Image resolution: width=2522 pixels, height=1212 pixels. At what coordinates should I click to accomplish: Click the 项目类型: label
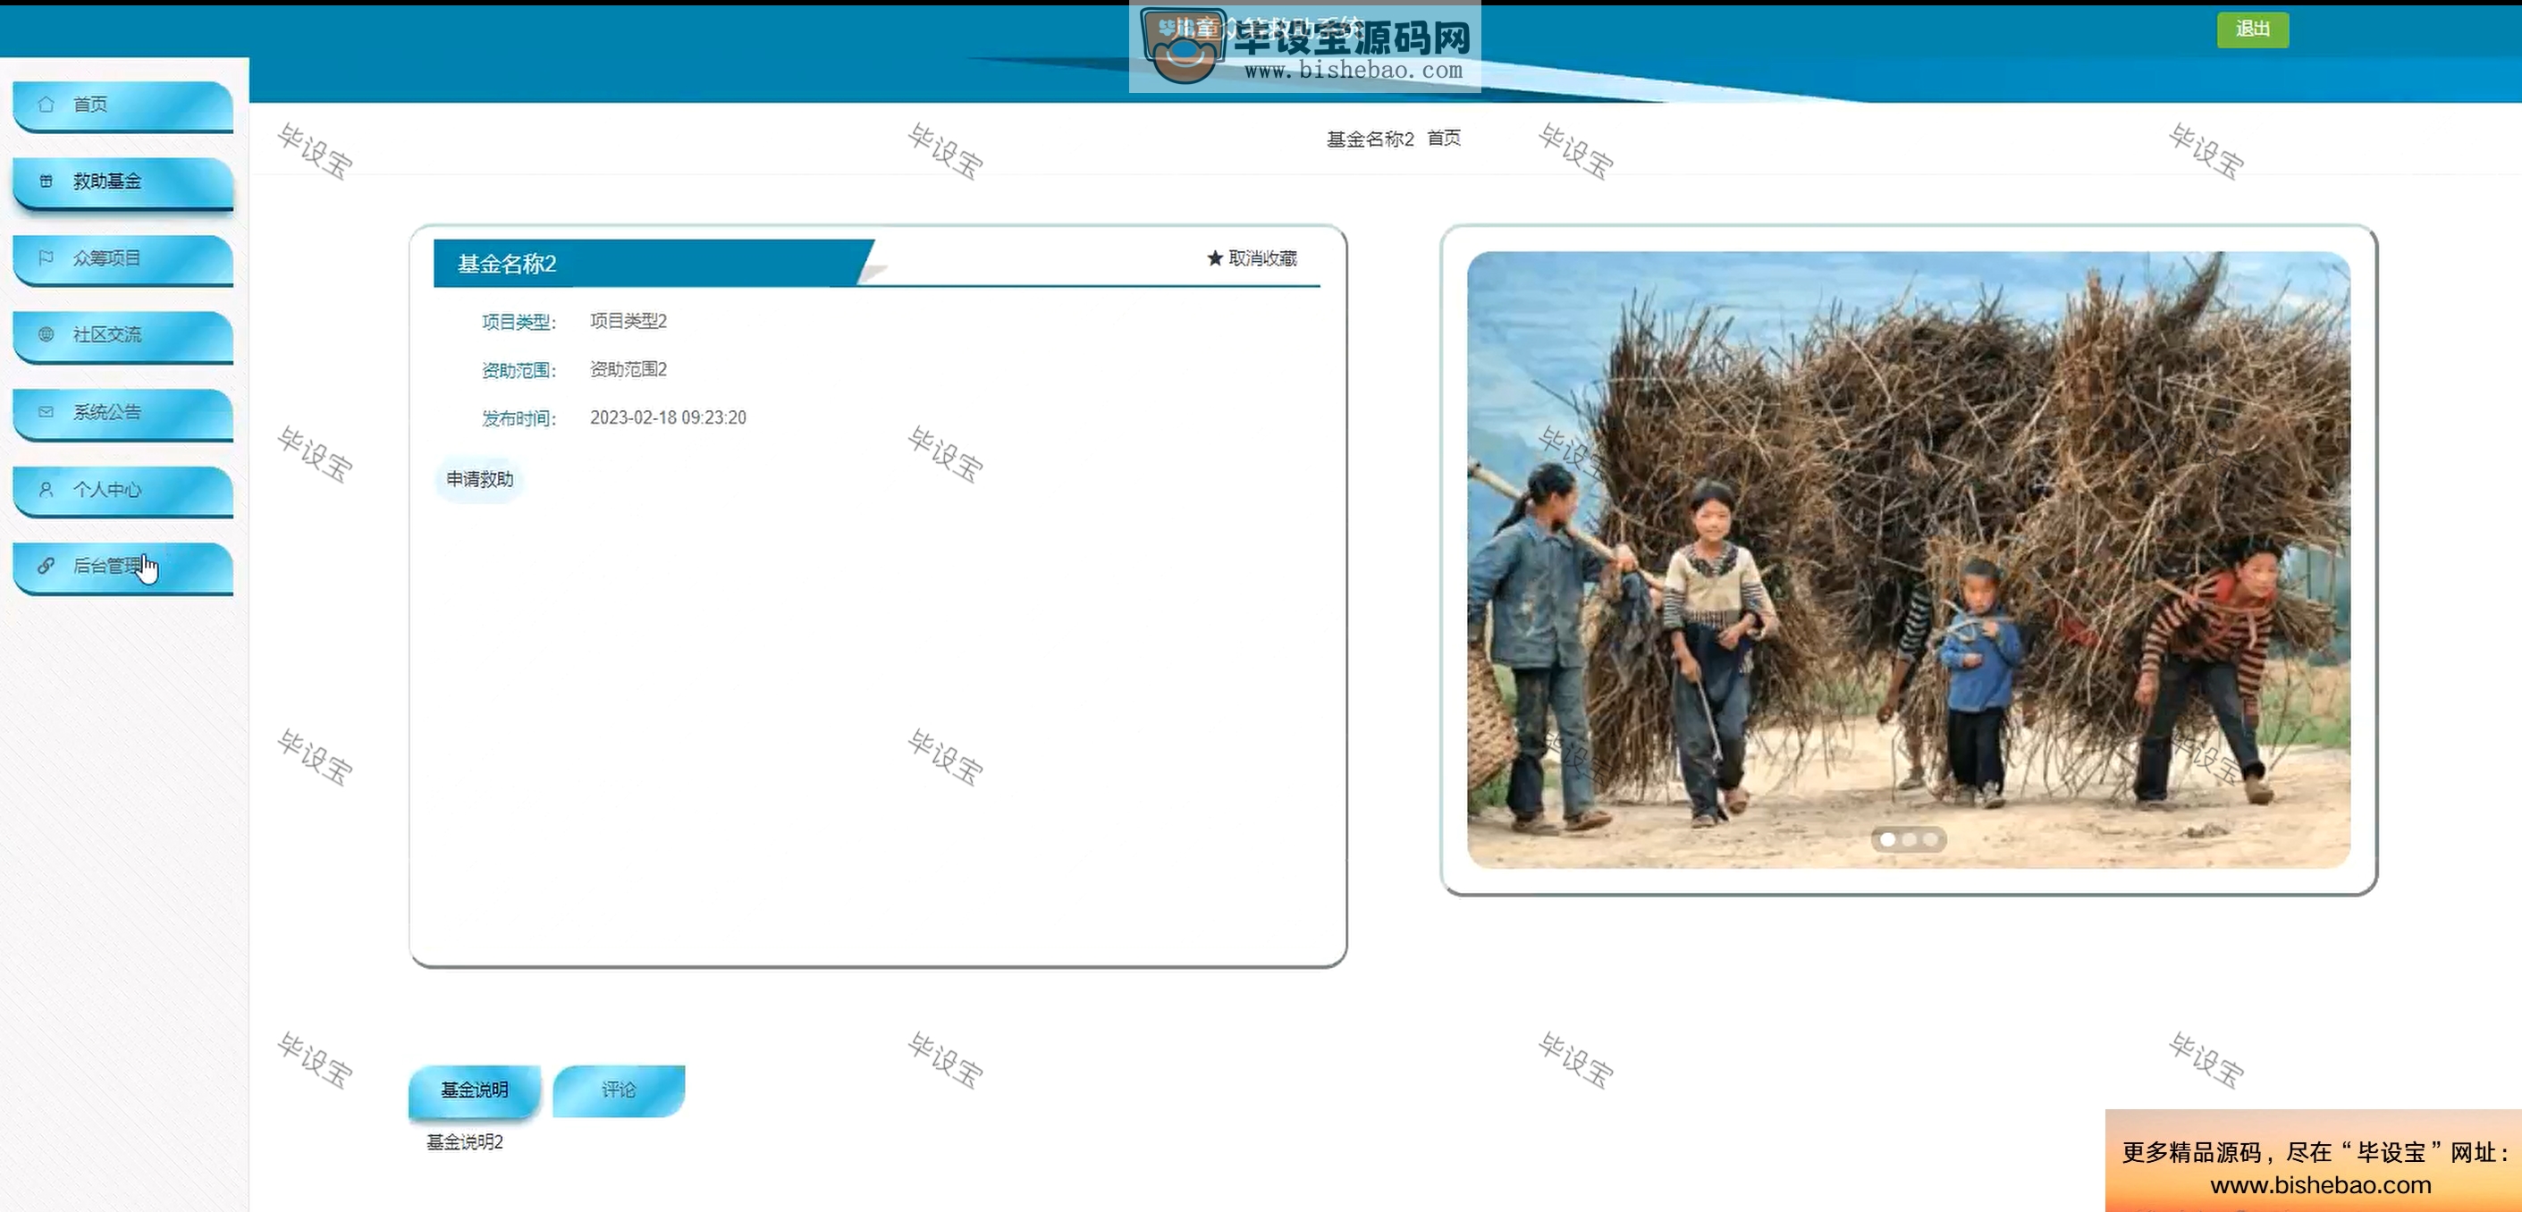[x=519, y=322]
